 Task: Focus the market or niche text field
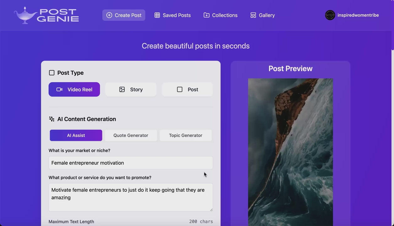point(130,163)
